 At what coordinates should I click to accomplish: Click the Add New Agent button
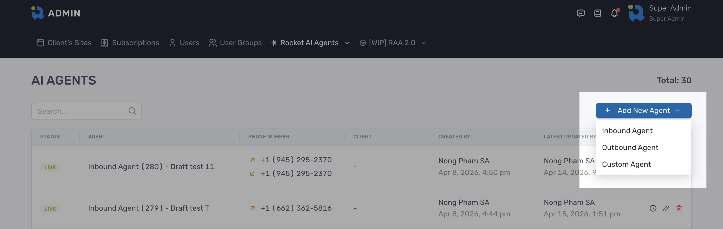click(x=643, y=111)
